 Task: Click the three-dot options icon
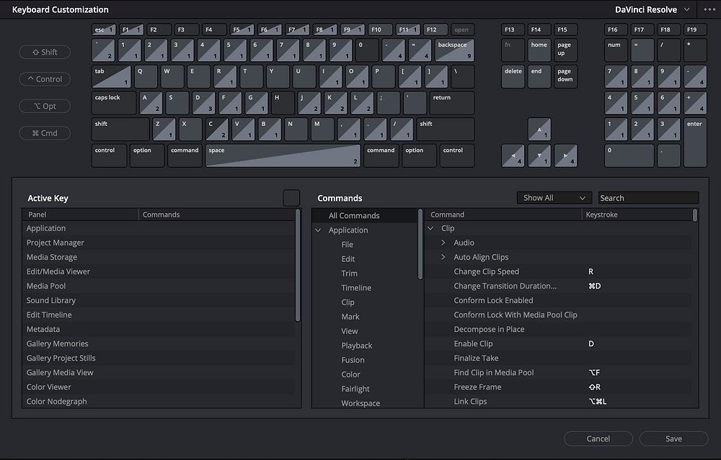point(709,9)
